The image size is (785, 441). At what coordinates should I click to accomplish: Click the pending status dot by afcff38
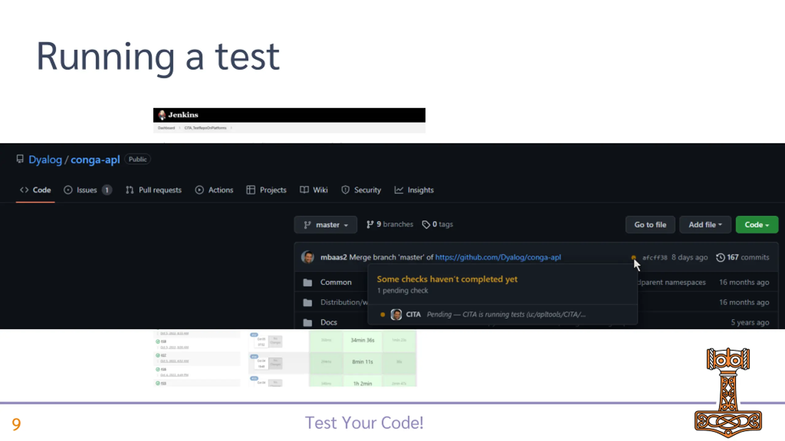pos(634,257)
